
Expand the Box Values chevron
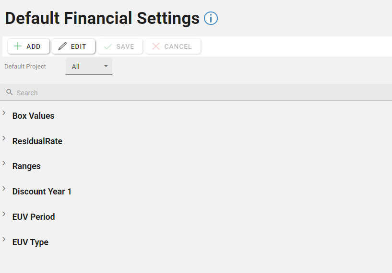coord(4,113)
